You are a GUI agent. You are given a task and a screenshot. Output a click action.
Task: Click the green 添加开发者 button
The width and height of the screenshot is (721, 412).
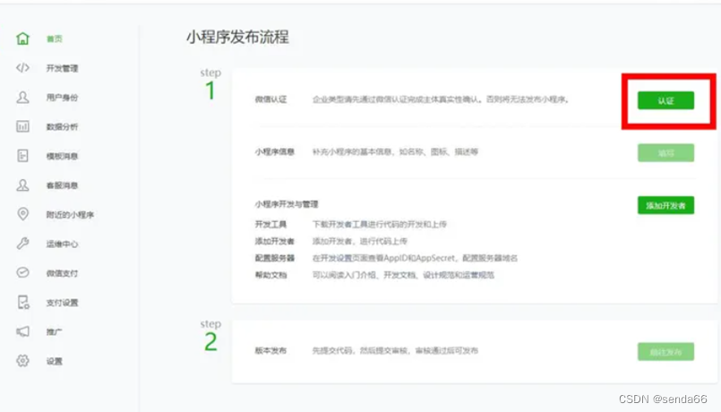tap(665, 205)
